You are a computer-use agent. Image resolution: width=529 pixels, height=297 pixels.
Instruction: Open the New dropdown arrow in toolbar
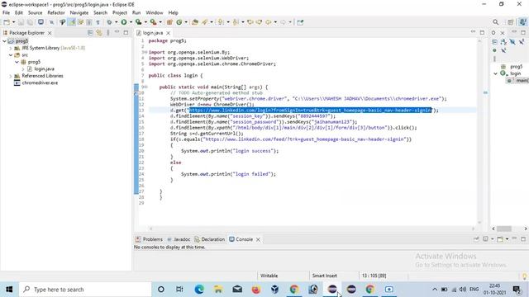click(x=13, y=22)
